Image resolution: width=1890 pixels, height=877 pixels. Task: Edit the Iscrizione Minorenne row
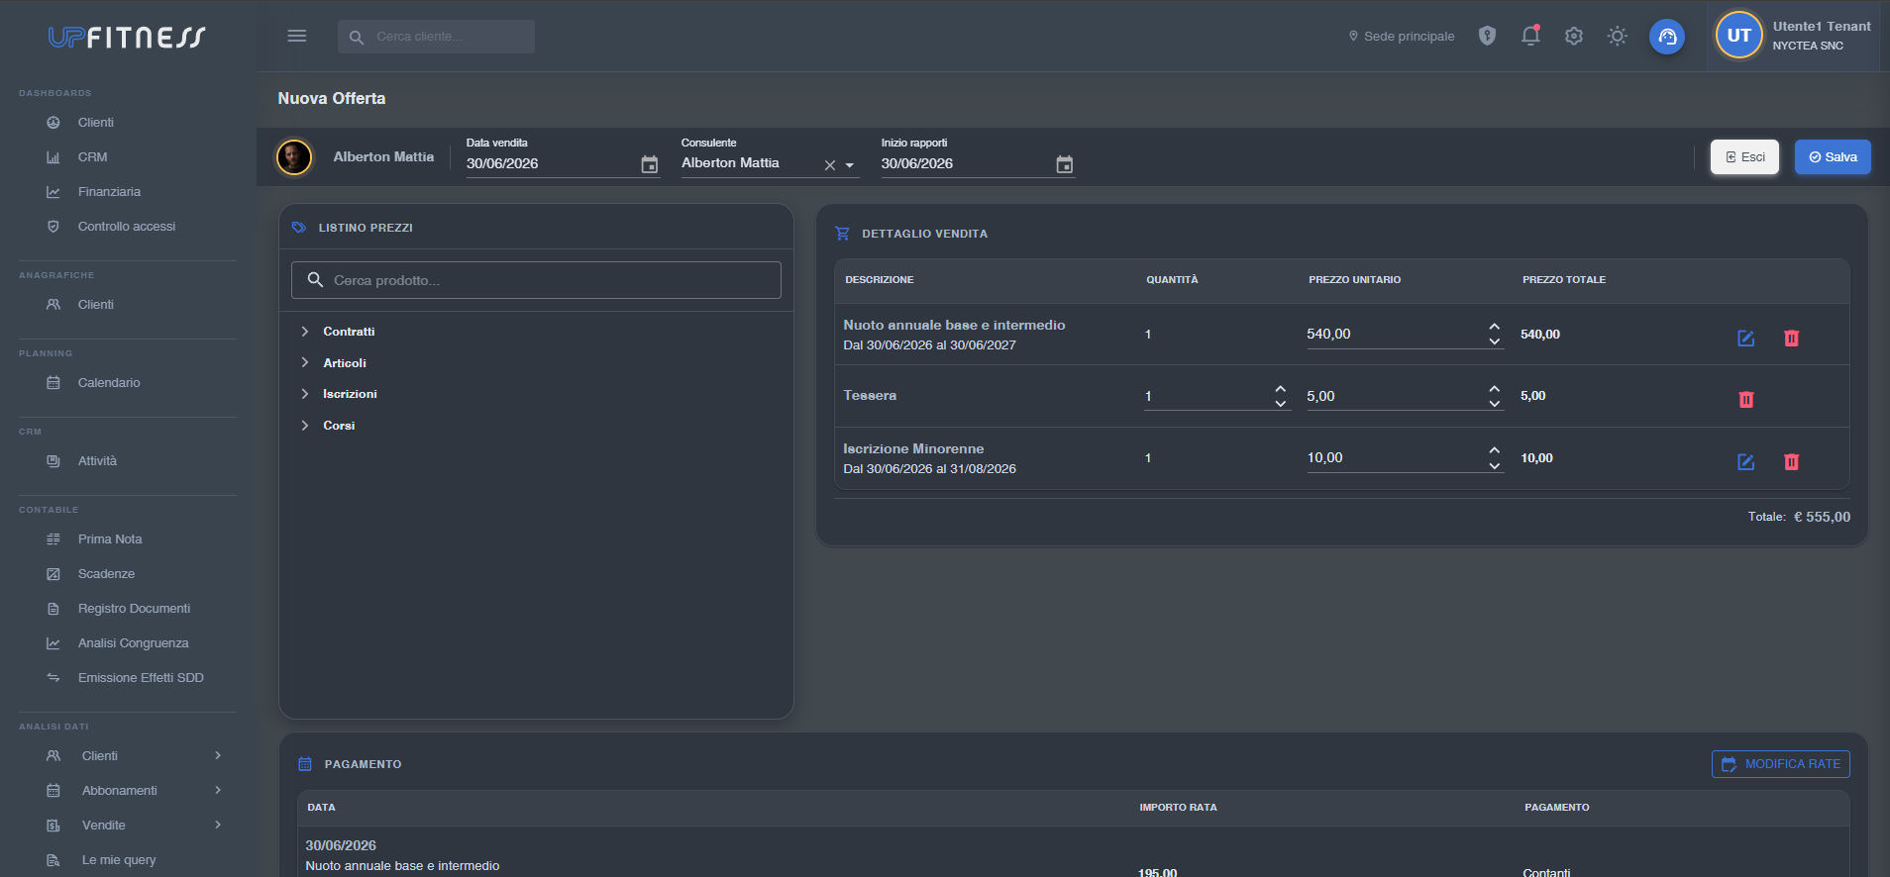1746,462
